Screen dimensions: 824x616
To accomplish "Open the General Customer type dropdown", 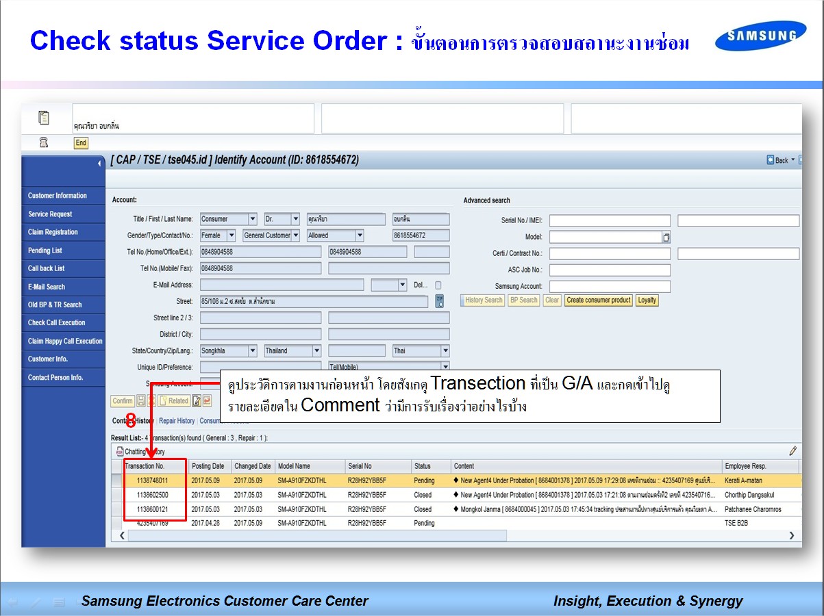I will click(x=295, y=235).
